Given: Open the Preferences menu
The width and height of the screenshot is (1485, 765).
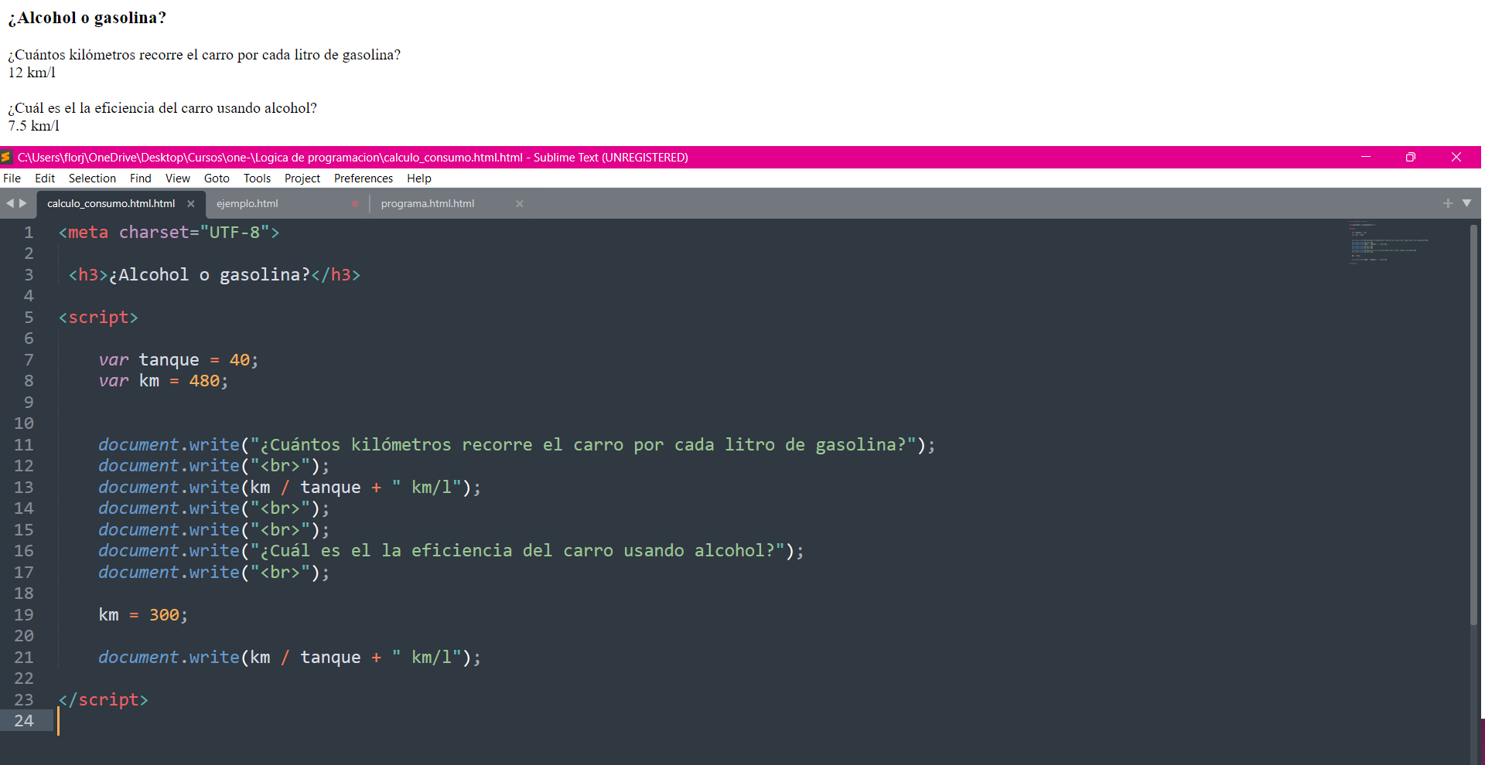Looking at the screenshot, I should (x=364, y=178).
